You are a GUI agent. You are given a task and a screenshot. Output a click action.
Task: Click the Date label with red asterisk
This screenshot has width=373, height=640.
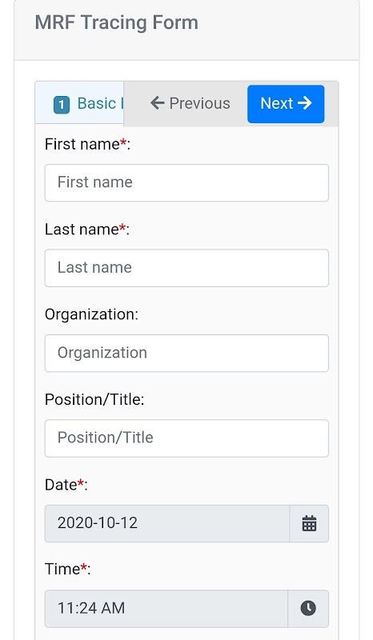coord(66,485)
